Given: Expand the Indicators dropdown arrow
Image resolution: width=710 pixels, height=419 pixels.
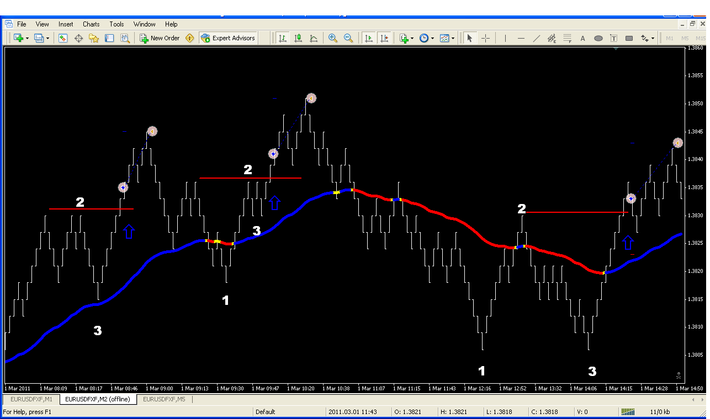Looking at the screenshot, I should pyautogui.click(x=412, y=38).
